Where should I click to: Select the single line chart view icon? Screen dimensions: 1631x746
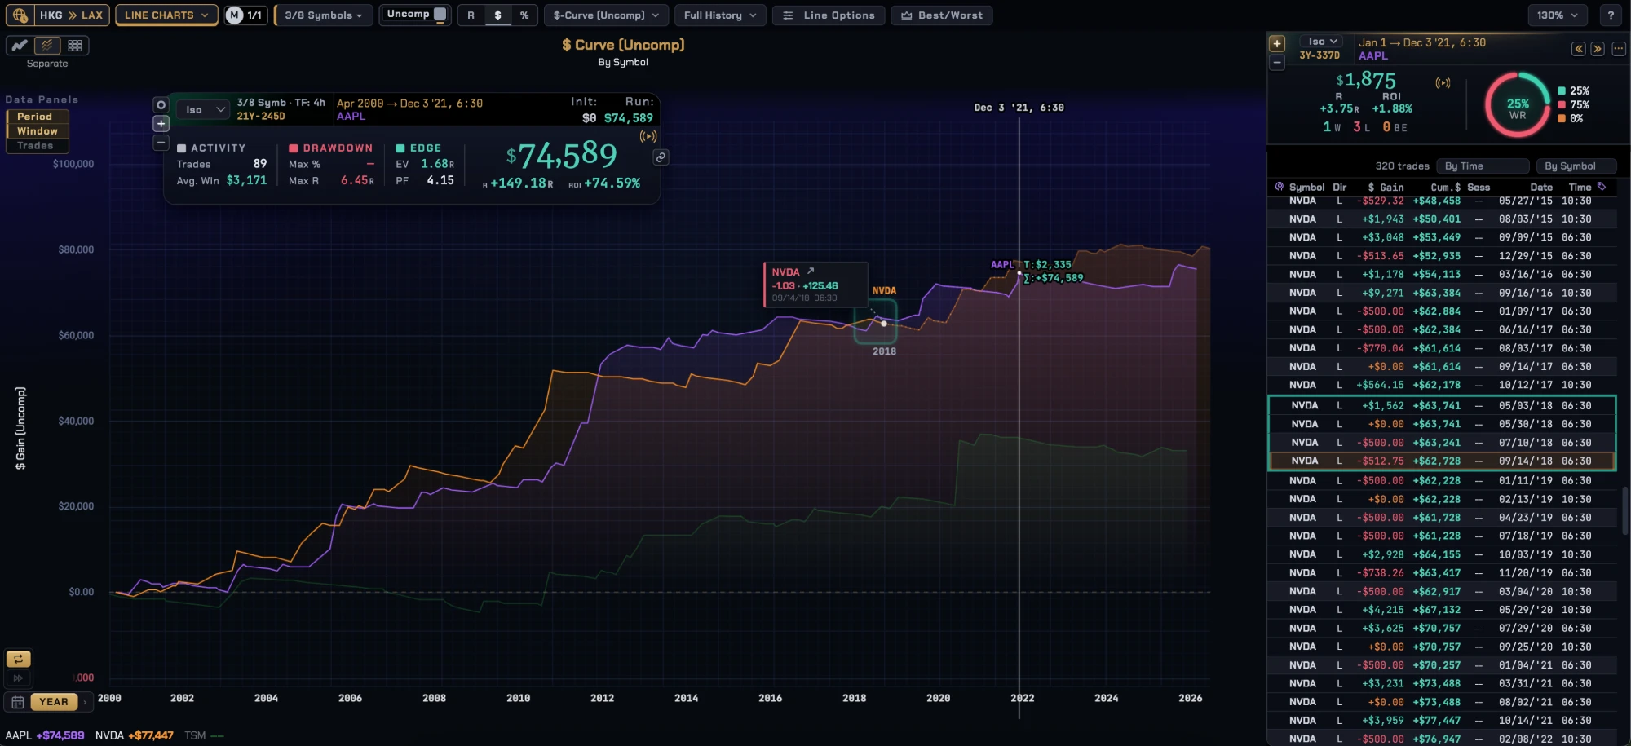[x=20, y=46]
